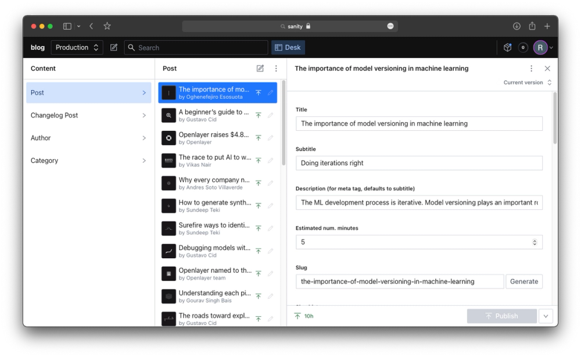The height and width of the screenshot is (357, 581).
Task: Click the Generate button next to the slug
Action: coord(523,281)
